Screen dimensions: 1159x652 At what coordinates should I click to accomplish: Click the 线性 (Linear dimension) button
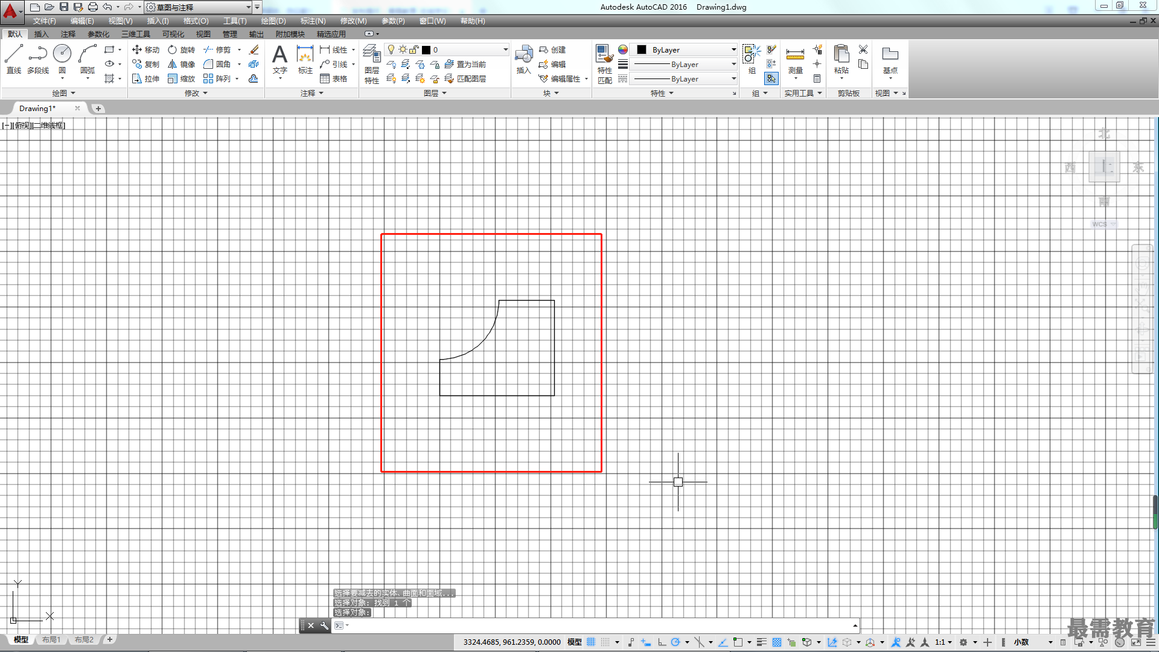tap(334, 50)
